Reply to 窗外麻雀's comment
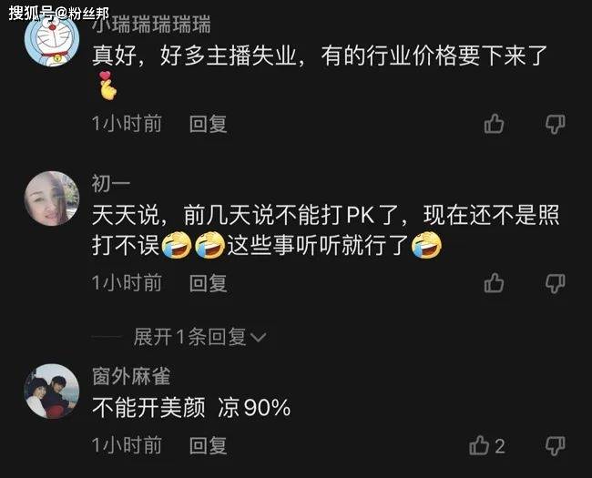 point(208,445)
